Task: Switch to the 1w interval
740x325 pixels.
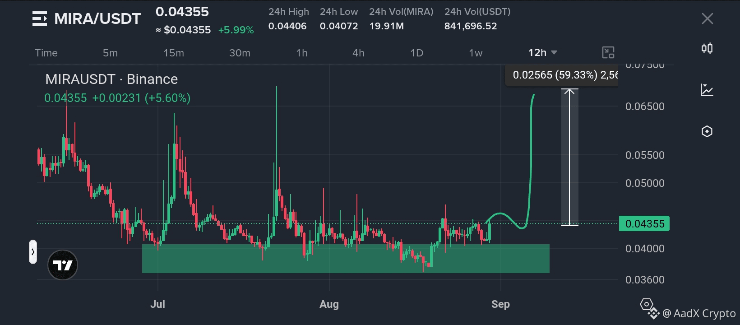Action: click(476, 53)
